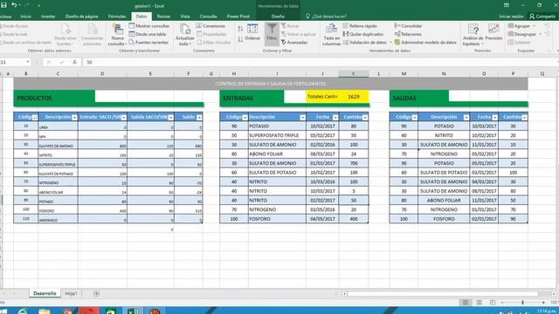
Task: Click Conexiones in the Conexiones group
Action: point(210,26)
